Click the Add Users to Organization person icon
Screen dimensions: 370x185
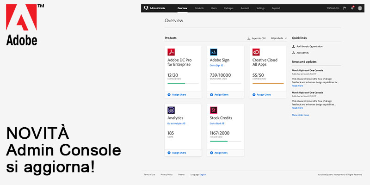(294, 47)
